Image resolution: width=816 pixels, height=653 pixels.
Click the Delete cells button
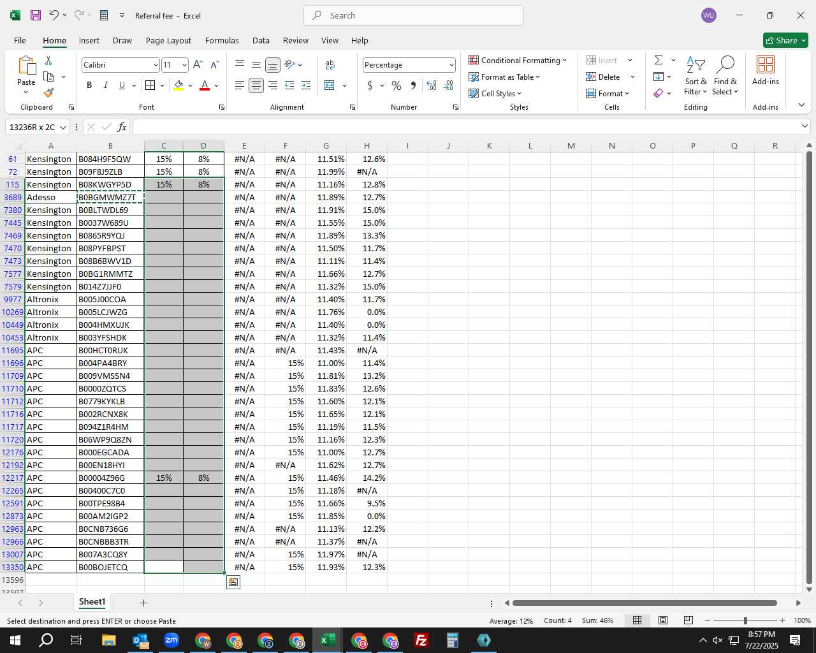pos(603,77)
